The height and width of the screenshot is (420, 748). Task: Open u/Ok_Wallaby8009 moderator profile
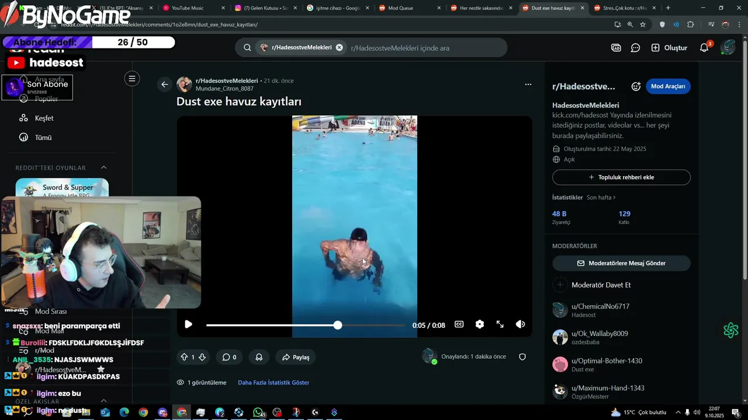pyautogui.click(x=600, y=334)
